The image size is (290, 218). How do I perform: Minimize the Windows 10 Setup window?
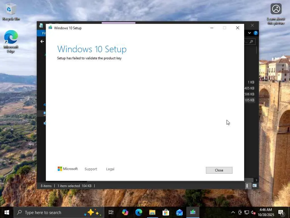click(x=212, y=28)
